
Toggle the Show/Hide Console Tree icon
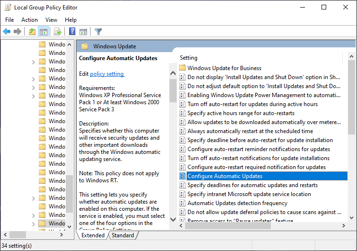pyautogui.click(x=43, y=31)
